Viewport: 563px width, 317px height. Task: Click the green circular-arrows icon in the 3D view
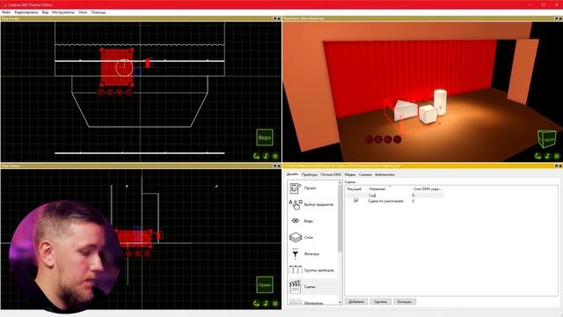[x=537, y=156]
